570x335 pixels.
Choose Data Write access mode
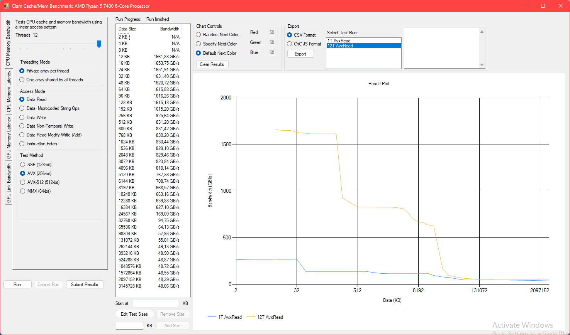pyautogui.click(x=22, y=118)
